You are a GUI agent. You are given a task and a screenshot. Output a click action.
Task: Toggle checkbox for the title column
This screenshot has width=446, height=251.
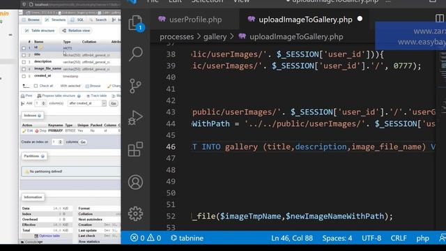point(24,55)
